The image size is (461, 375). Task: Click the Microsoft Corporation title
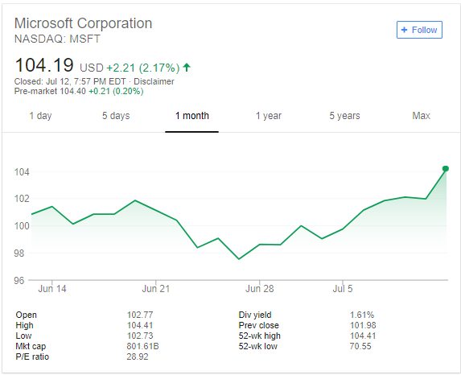click(83, 23)
